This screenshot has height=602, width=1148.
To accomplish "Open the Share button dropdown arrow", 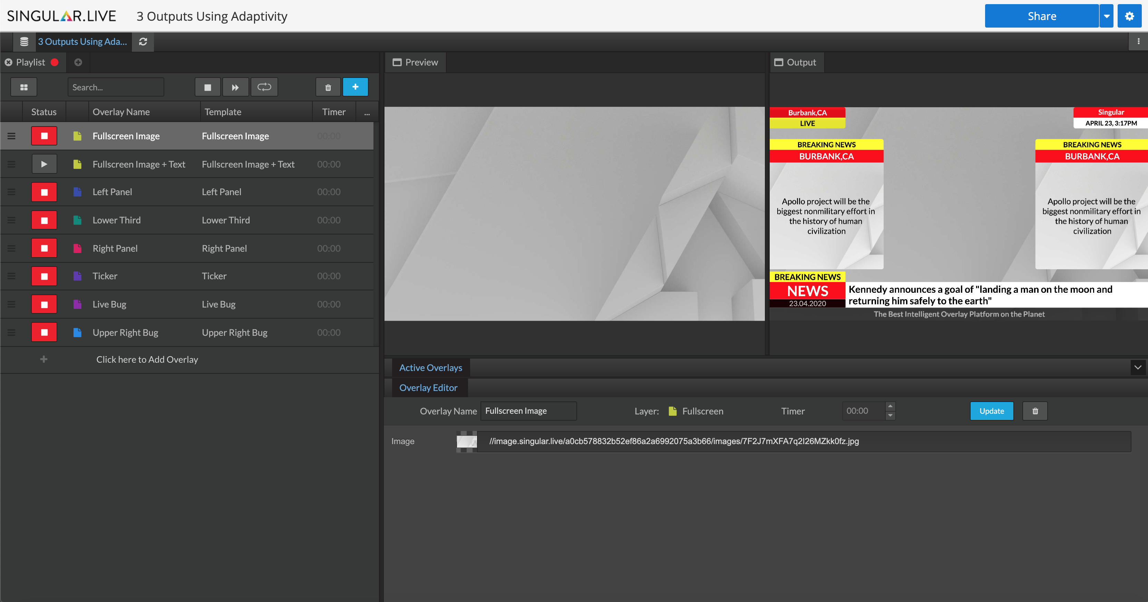I will point(1106,16).
